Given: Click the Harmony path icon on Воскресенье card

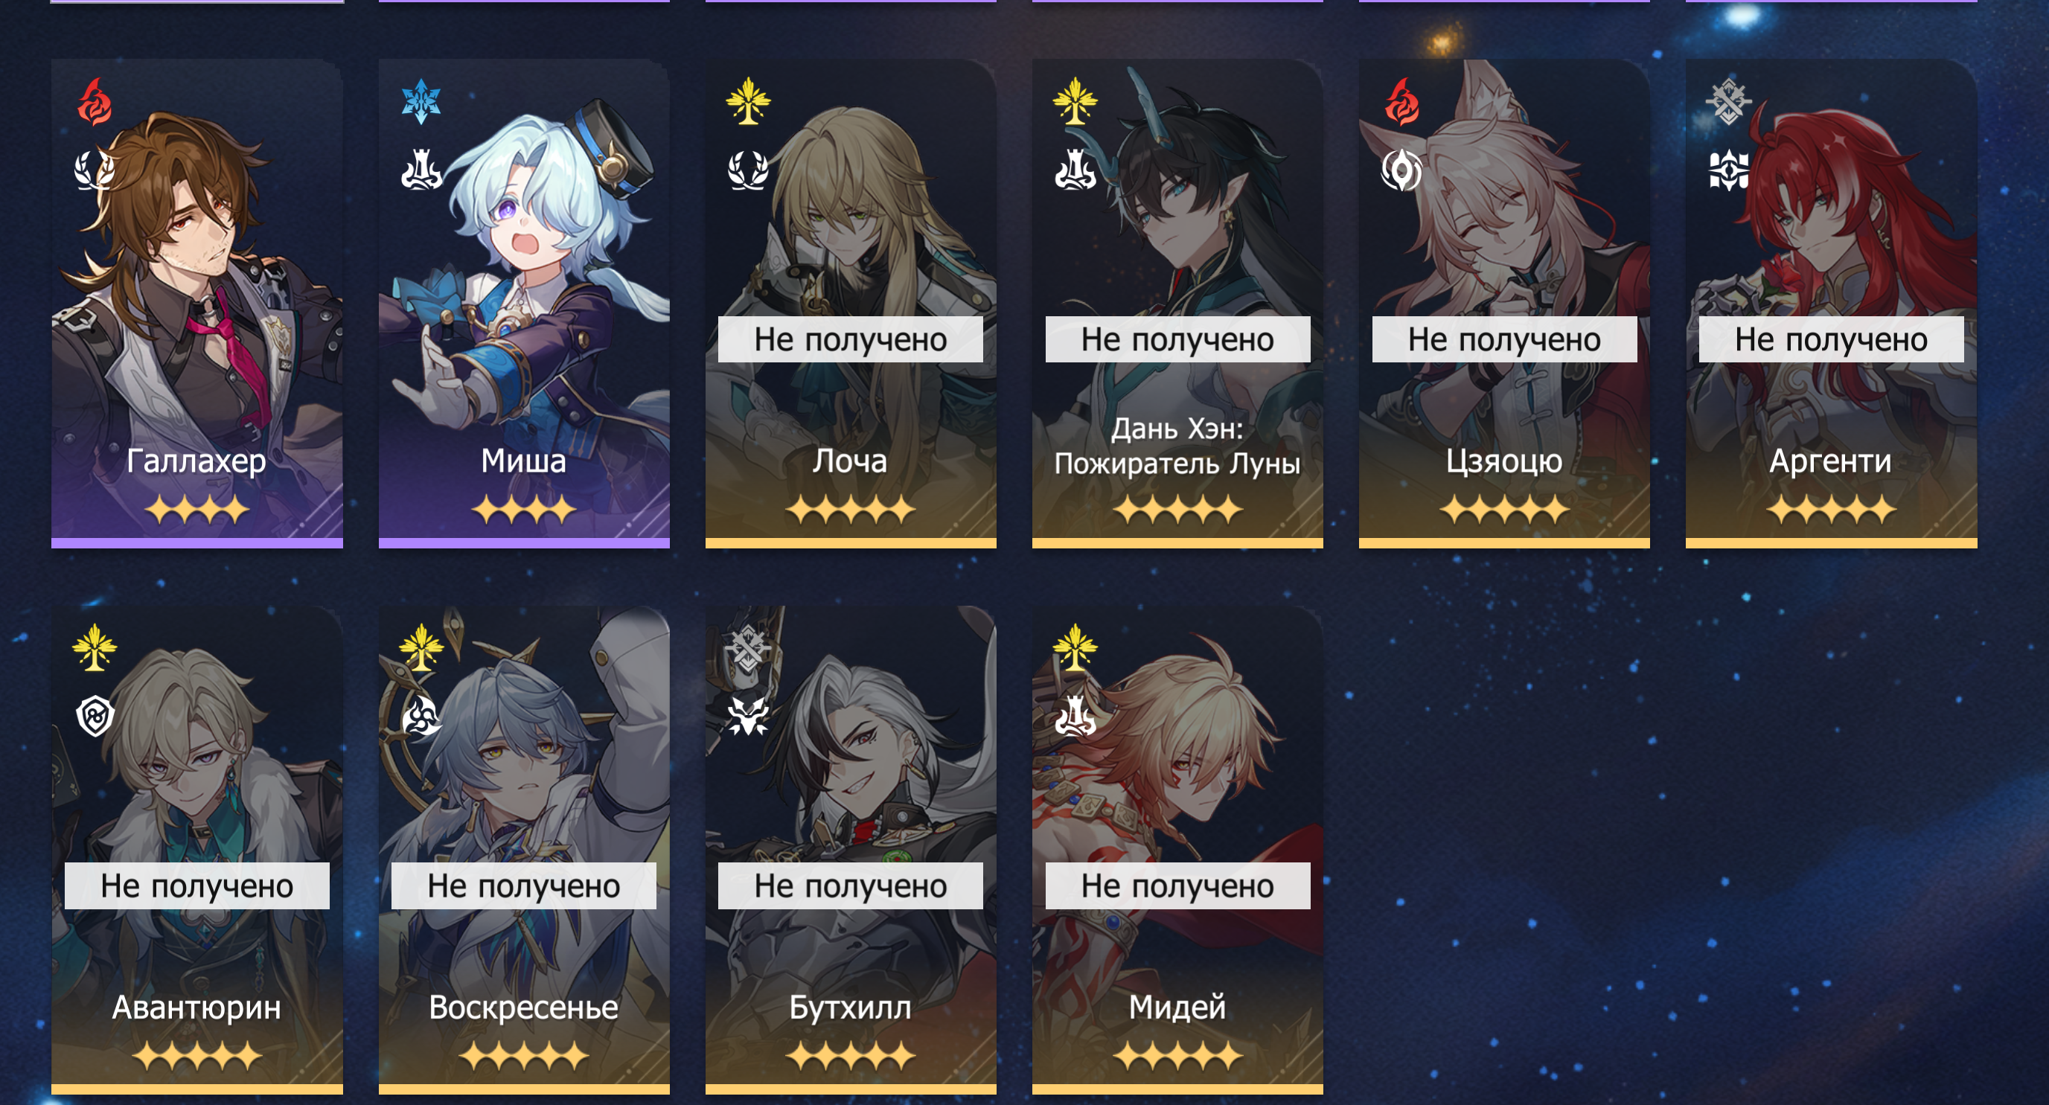Looking at the screenshot, I should (421, 717).
